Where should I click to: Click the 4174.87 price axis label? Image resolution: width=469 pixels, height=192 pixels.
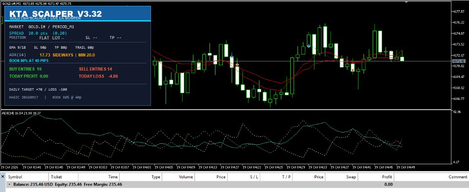pos(459,34)
